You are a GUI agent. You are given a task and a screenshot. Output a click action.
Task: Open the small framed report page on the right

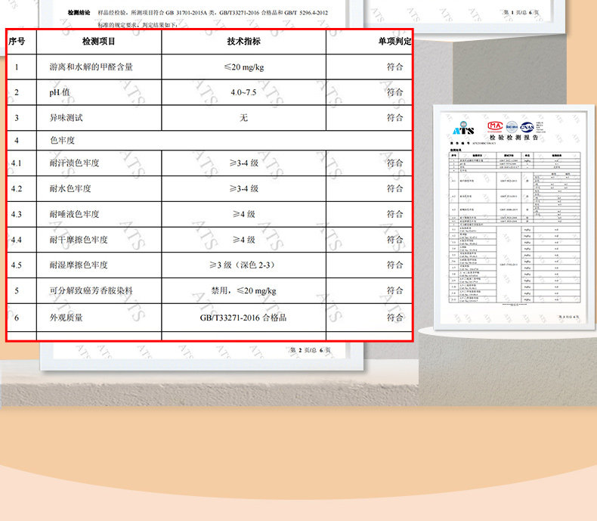pos(514,217)
